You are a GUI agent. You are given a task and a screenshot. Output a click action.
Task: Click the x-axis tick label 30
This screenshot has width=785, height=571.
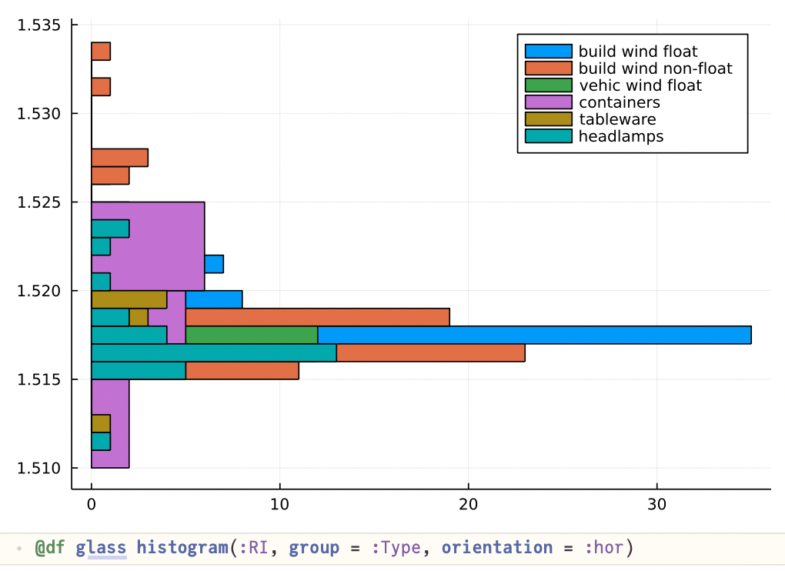click(656, 504)
